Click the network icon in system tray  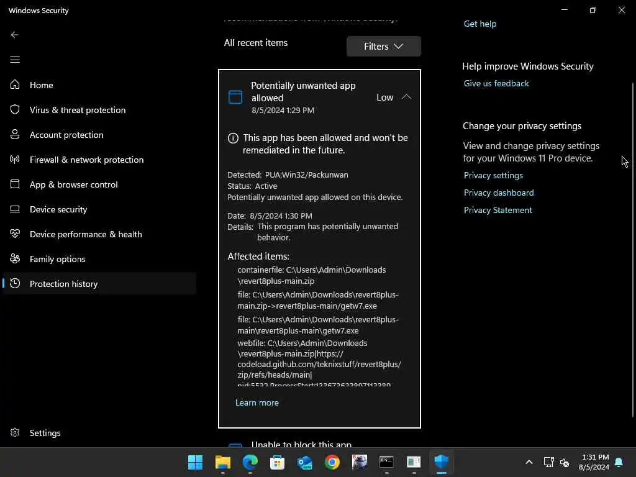click(x=548, y=462)
